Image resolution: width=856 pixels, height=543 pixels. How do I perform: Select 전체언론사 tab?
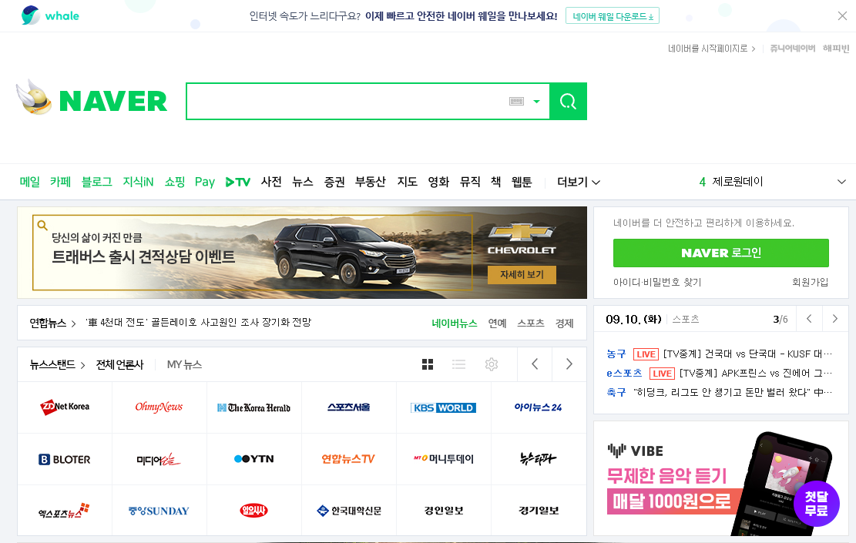tap(119, 364)
